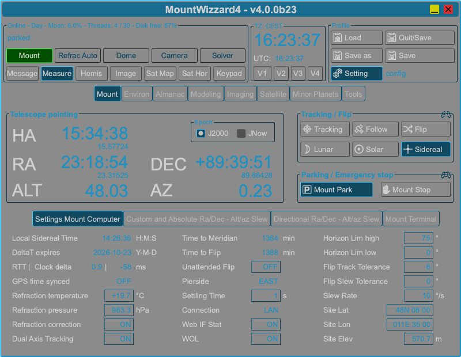Click the V3 button
This screenshot has height=357, width=461.
(298, 74)
